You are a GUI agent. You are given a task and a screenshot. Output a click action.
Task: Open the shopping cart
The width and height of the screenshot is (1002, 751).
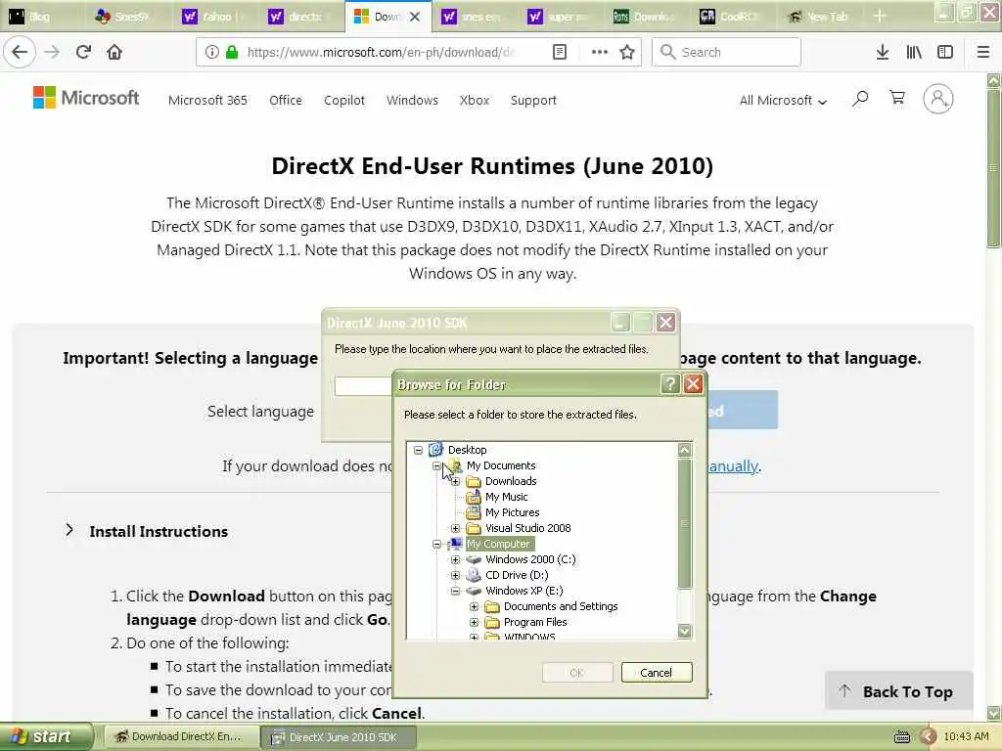click(897, 98)
